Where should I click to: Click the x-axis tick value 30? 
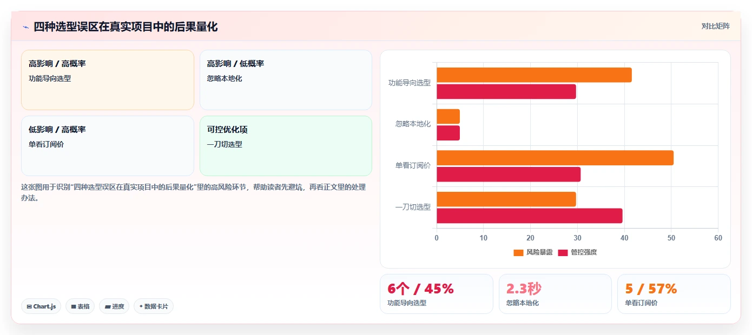coord(577,238)
